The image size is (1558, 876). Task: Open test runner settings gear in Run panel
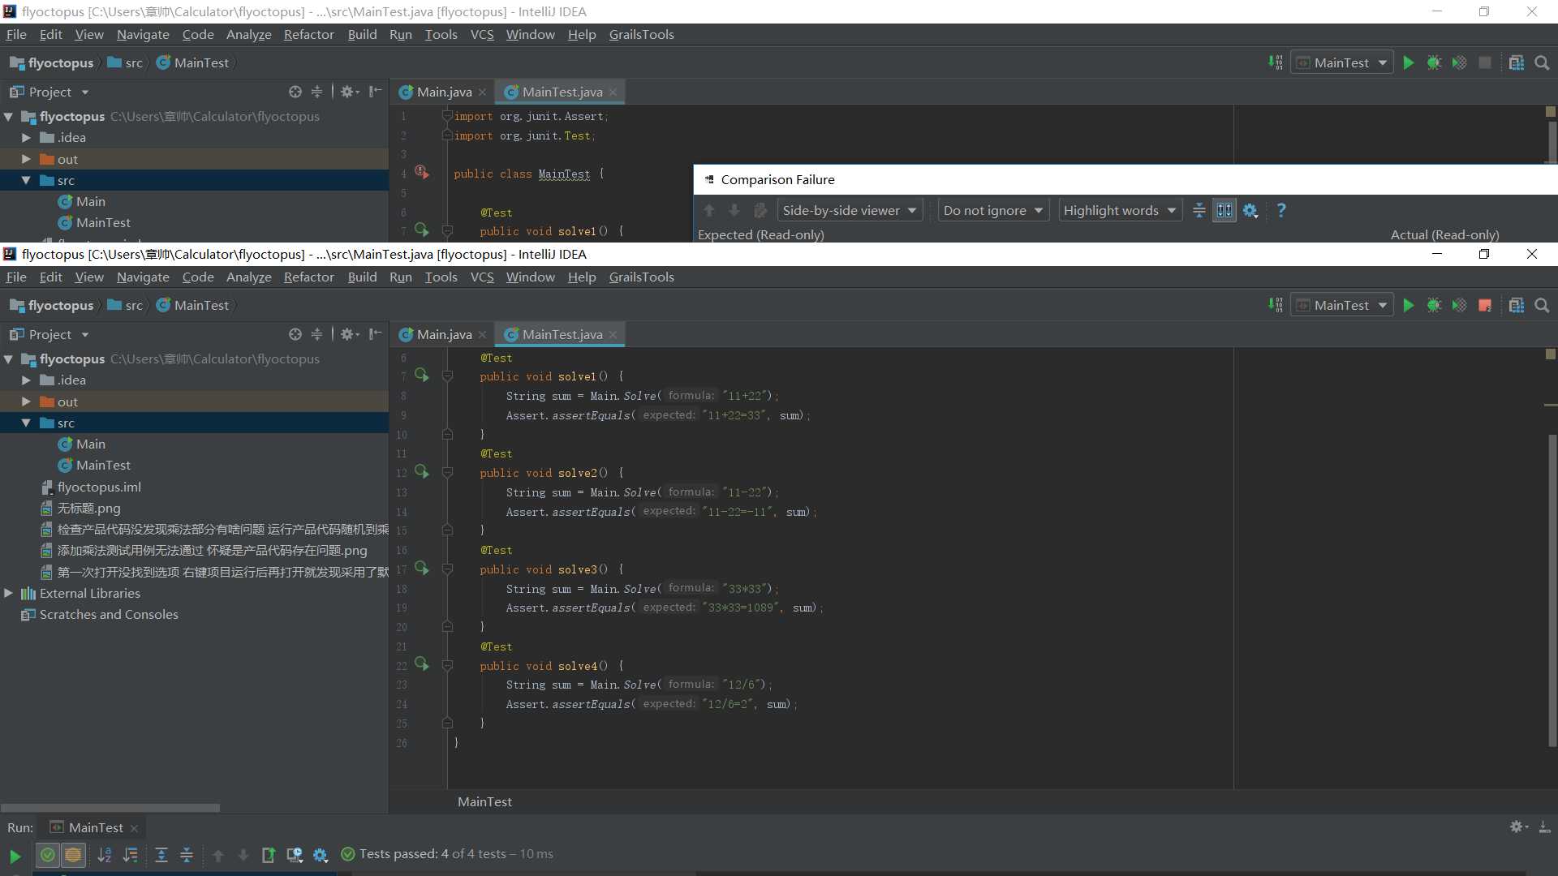coord(321,855)
